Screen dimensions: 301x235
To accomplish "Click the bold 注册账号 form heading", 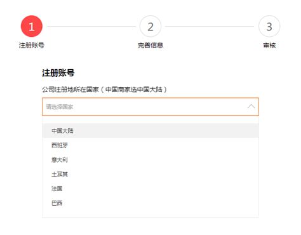I will [58, 73].
